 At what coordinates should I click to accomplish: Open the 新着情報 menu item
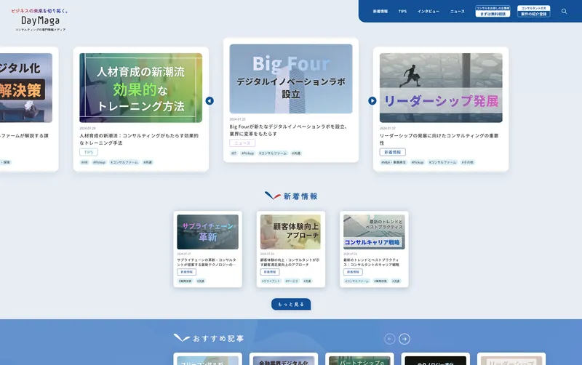pos(380,12)
